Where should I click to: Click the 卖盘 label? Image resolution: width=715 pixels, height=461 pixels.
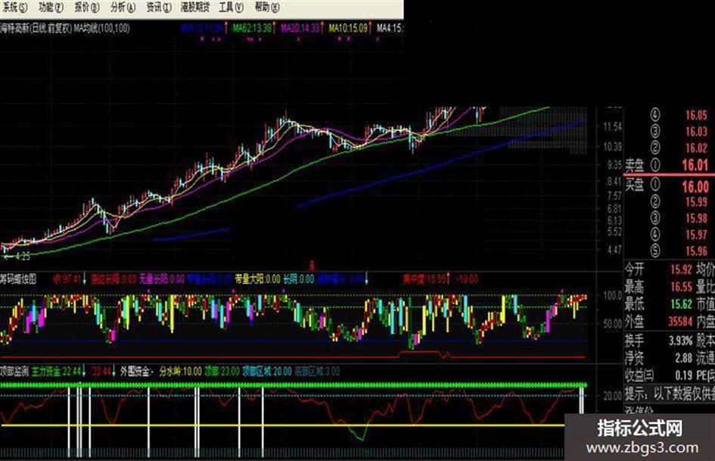pyautogui.click(x=634, y=165)
